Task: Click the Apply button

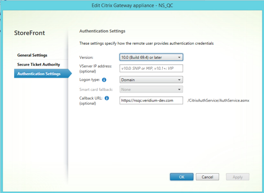Action: pos(237,177)
